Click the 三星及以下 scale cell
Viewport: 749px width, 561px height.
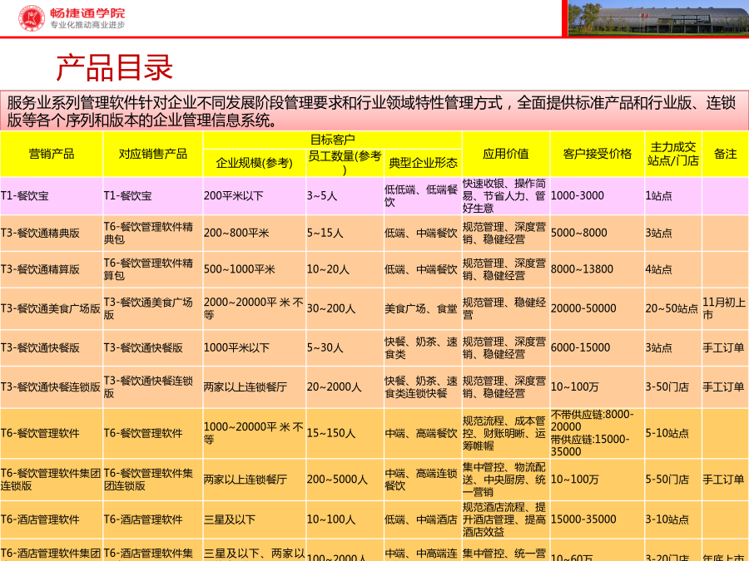coord(254,519)
